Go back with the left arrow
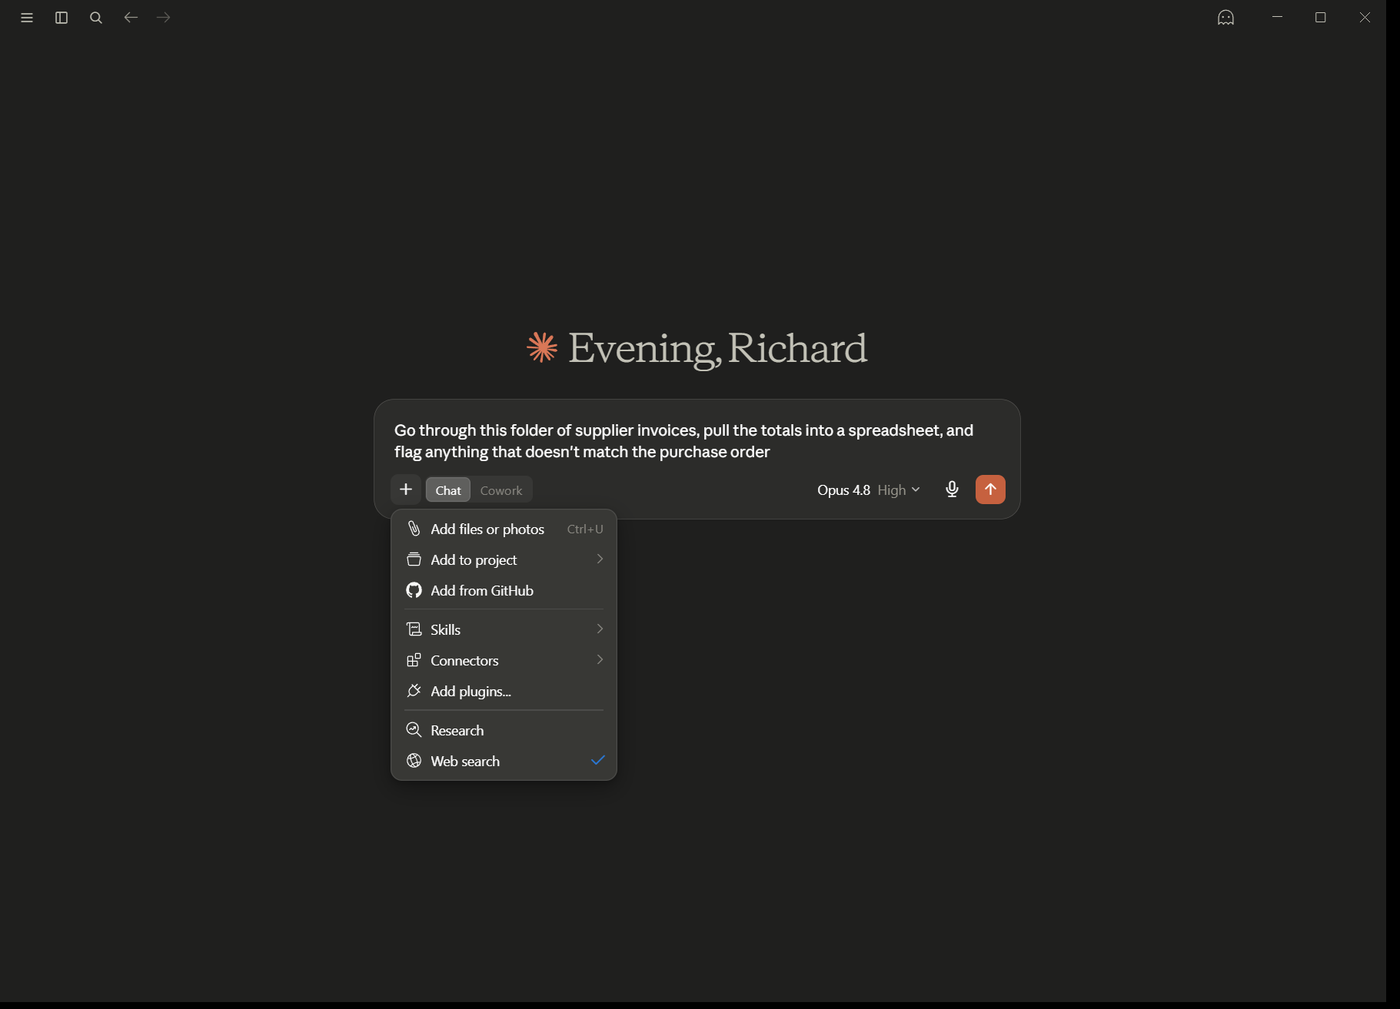The width and height of the screenshot is (1400, 1009). coord(131,17)
